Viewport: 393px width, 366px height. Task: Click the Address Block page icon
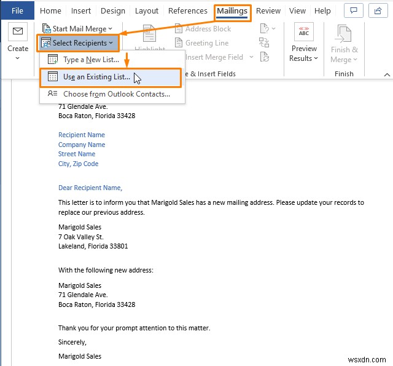tap(179, 29)
